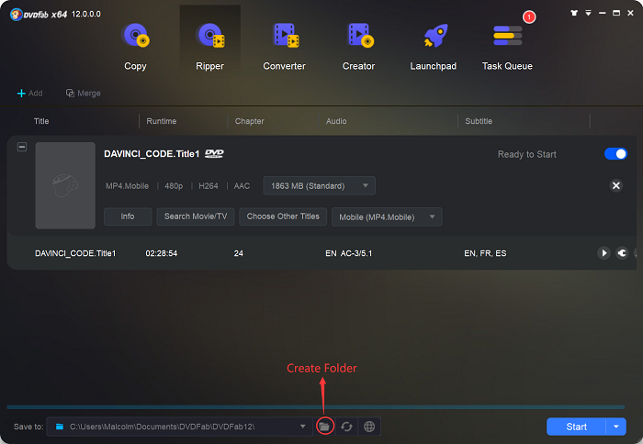Click the audio EN AC-3/5.1 cell

click(x=349, y=253)
